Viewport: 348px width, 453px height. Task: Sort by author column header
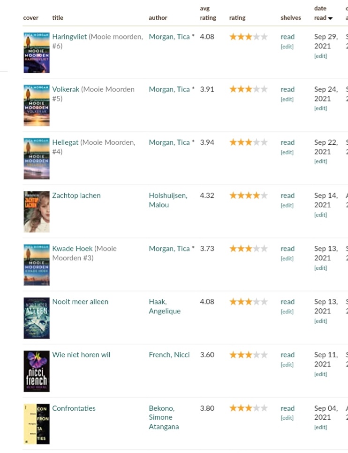pos(158,18)
